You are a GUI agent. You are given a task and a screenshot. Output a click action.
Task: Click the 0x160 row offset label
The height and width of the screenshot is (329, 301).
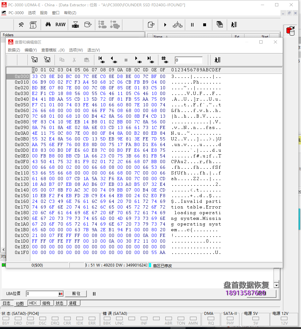click(22, 202)
